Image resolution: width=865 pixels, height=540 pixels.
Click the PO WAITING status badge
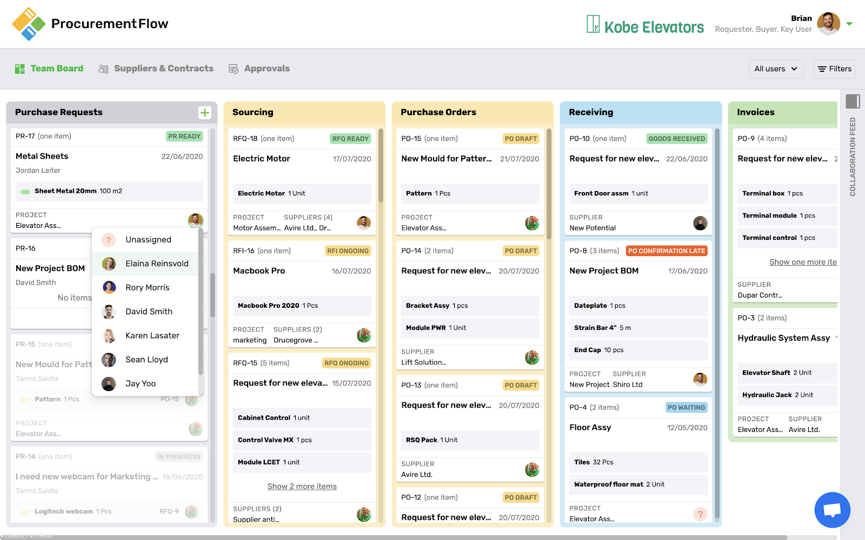(x=687, y=408)
